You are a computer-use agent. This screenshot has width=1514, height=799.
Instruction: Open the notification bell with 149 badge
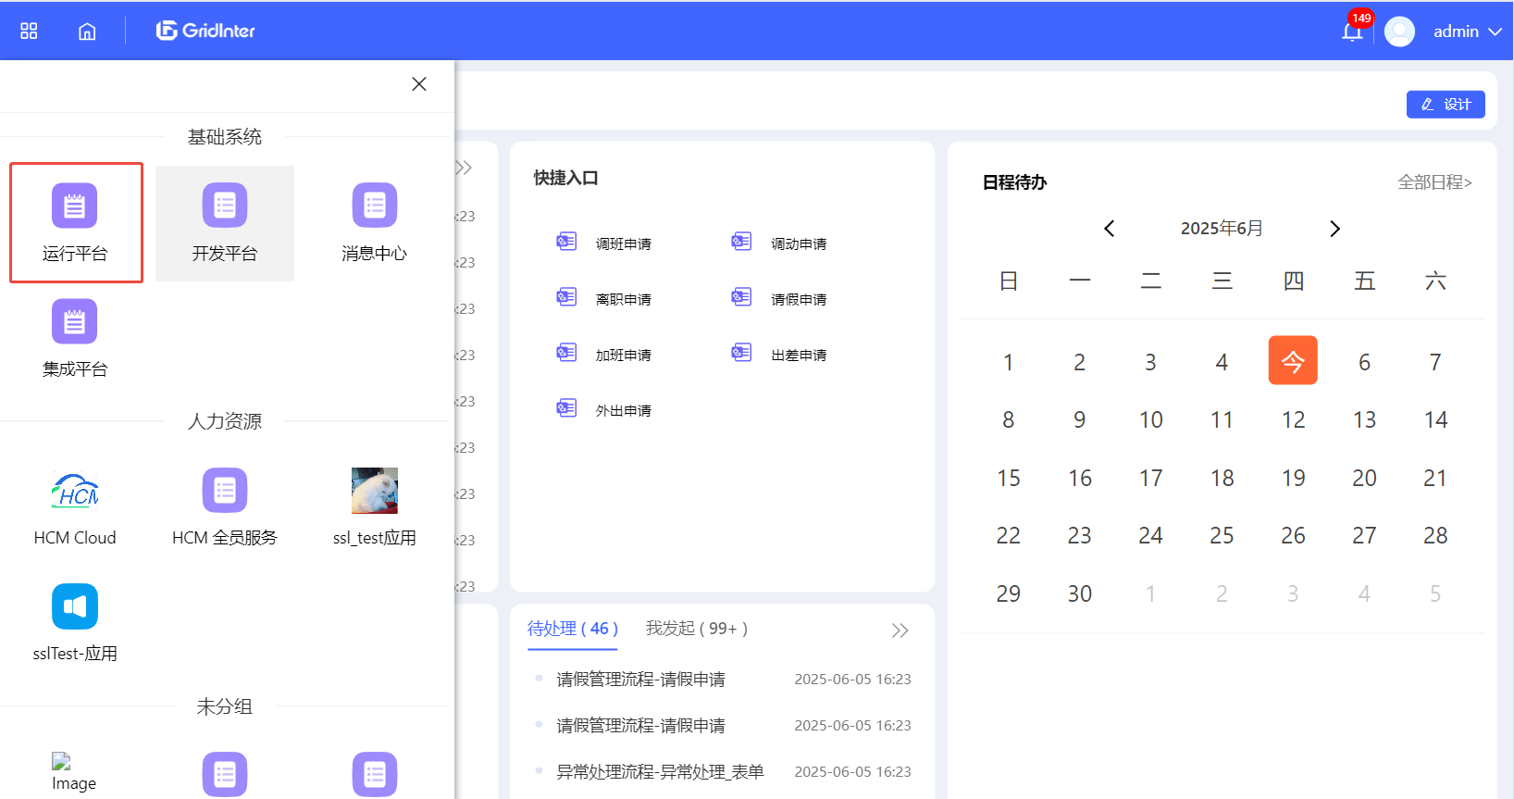[1352, 31]
